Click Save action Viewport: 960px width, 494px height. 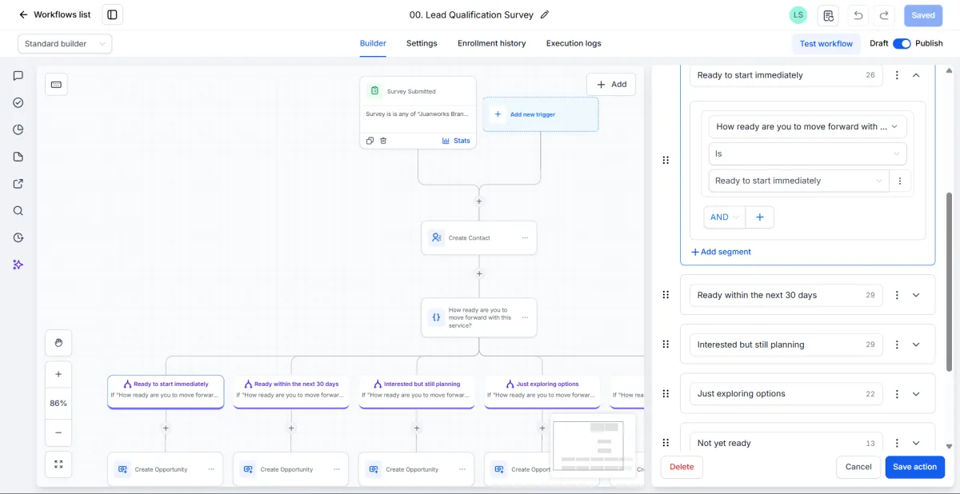915,467
